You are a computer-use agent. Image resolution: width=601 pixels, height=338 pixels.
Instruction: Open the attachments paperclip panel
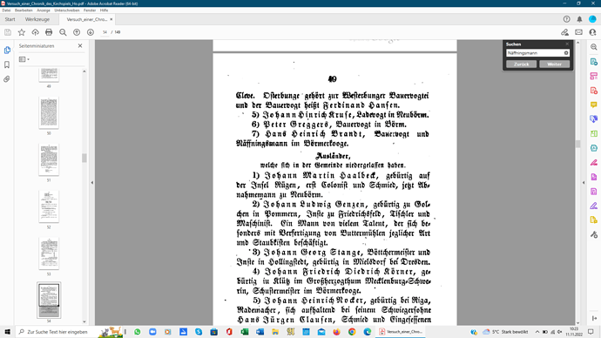7,79
